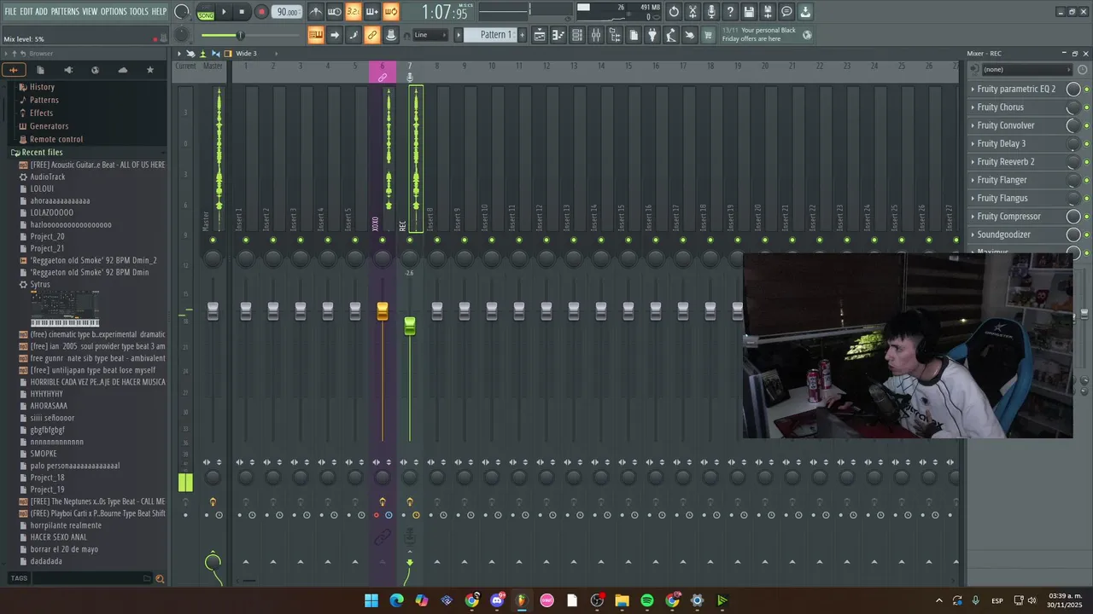Expand Fruity parametric EQ 2 slot menu
This screenshot has height=614, width=1093.
point(973,89)
